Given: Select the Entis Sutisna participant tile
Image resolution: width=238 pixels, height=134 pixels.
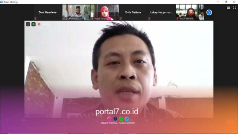Looking at the screenshot, I should tap(133, 12).
